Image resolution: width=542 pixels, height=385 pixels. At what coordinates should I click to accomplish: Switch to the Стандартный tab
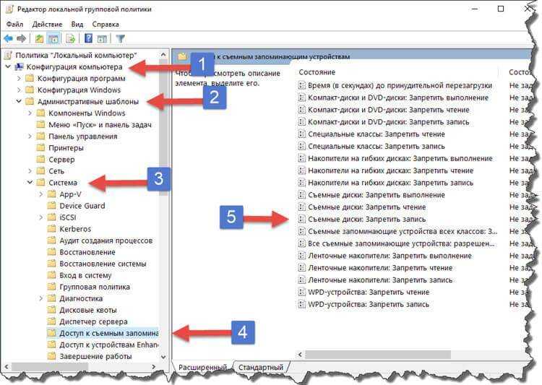(x=261, y=367)
